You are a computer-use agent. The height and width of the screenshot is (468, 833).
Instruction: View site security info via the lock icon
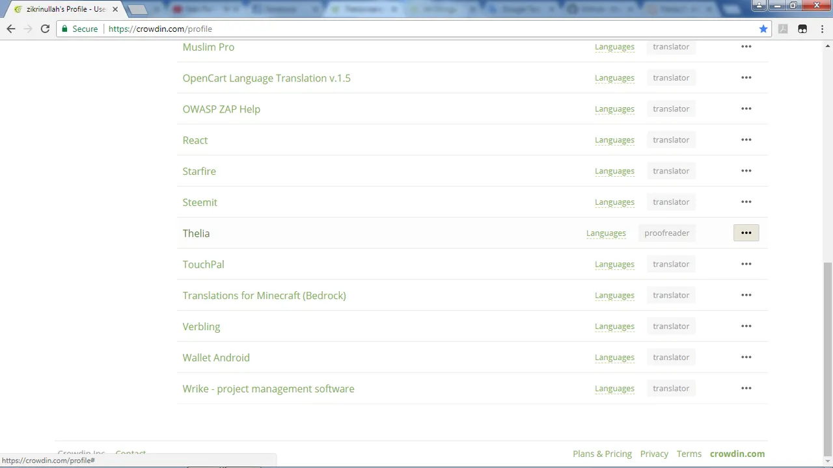pos(64,29)
